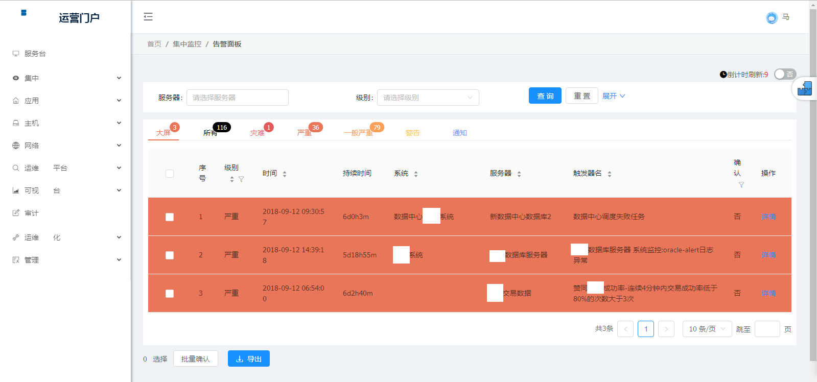Switch to the 警告 tab
Screen dimensions: 817x382
(x=412, y=133)
